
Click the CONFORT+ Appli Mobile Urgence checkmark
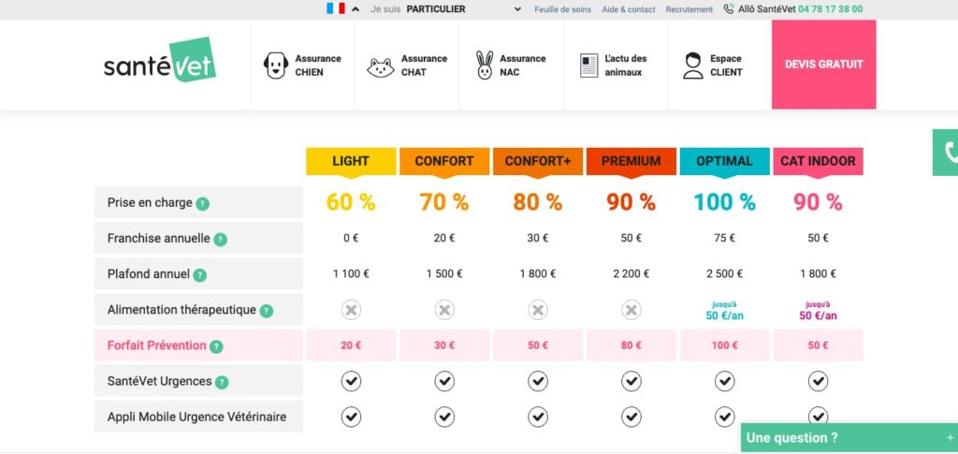coord(538,417)
